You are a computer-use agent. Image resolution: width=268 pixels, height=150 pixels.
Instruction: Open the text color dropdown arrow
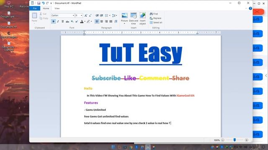pos(85,21)
